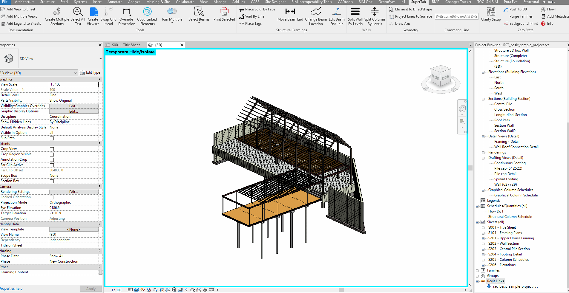The height and width of the screenshot is (293, 569).
Task: Open the navigation bar steering wheel
Action: (462, 109)
